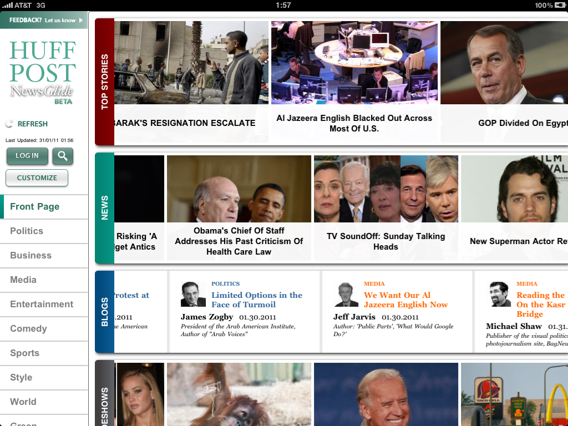Tap the red TOP STORIES label
The width and height of the screenshot is (568, 426).
[x=105, y=82]
